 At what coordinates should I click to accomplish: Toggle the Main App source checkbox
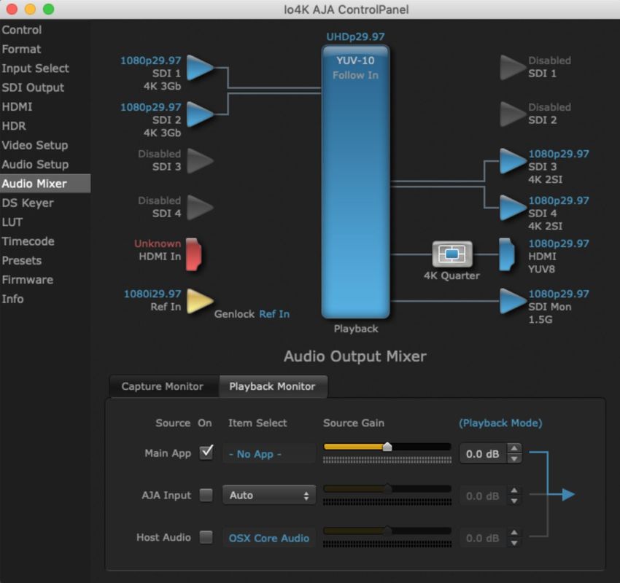[206, 453]
